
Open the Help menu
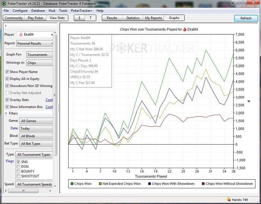point(100,10)
